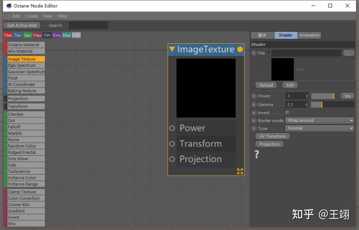
Task: Click the node's Power input port
Action: (172, 128)
